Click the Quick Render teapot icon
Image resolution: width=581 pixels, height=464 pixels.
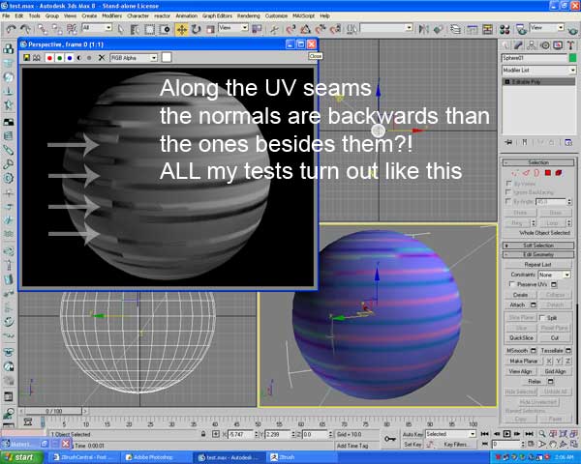coord(574,29)
